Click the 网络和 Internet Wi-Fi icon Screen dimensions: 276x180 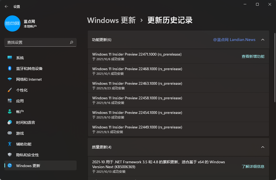coord(10,79)
